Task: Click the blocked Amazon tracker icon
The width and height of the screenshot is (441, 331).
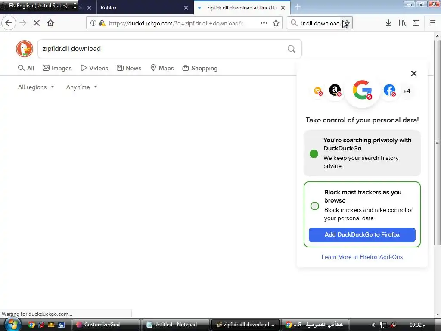Action: coord(335,91)
